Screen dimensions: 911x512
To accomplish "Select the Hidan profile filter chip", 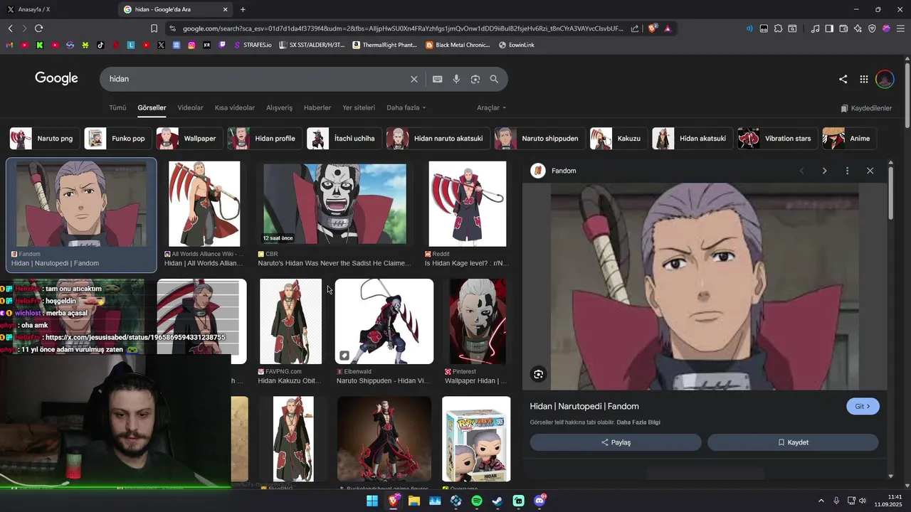I will (264, 139).
